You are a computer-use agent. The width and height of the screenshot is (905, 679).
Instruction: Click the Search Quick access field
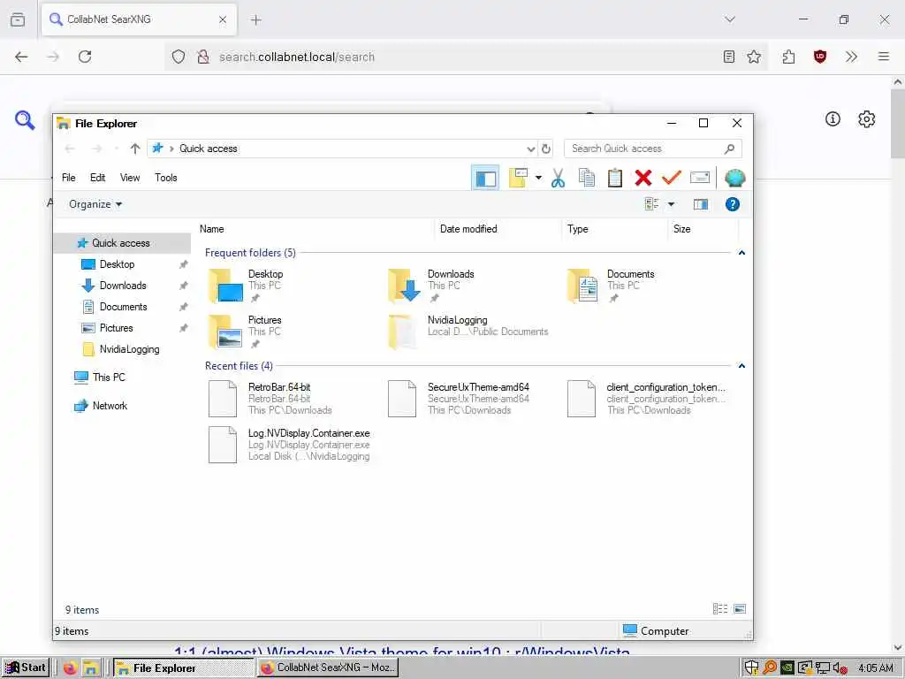point(653,149)
